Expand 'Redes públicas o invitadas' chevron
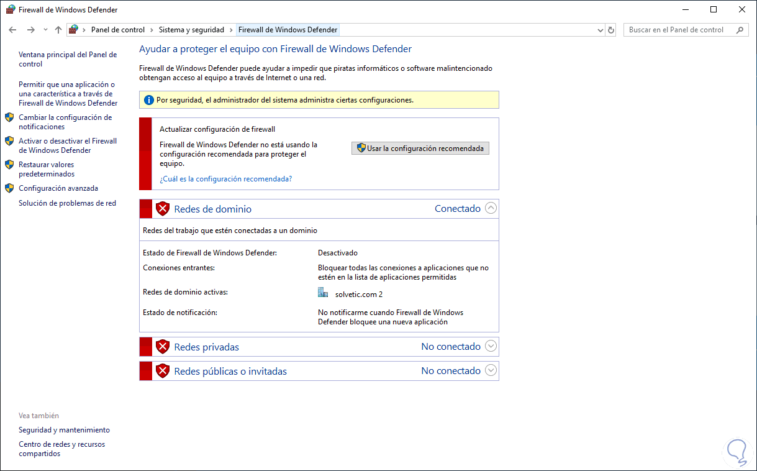Image resolution: width=757 pixels, height=471 pixels. [x=491, y=370]
